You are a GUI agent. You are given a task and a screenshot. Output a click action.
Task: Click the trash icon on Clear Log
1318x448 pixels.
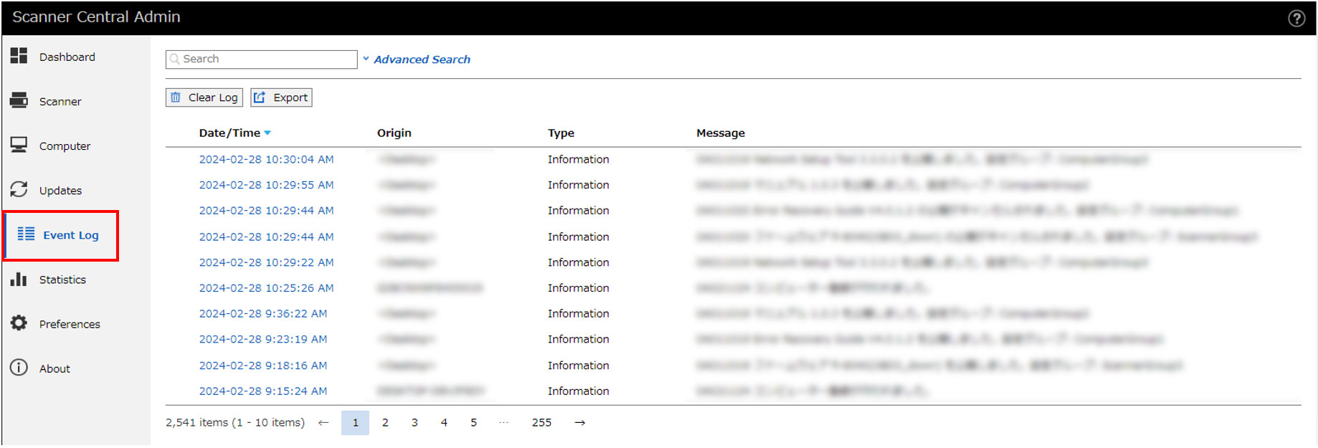coord(176,97)
